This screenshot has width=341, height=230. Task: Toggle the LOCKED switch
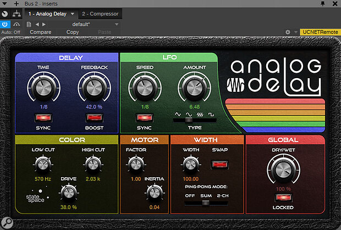click(283, 198)
